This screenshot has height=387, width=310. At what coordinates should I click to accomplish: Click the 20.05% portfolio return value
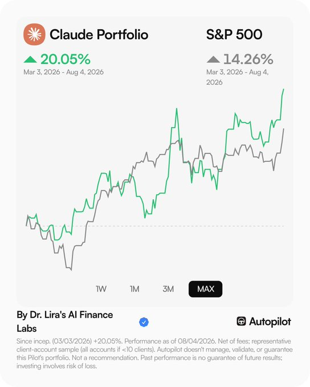click(x=66, y=59)
